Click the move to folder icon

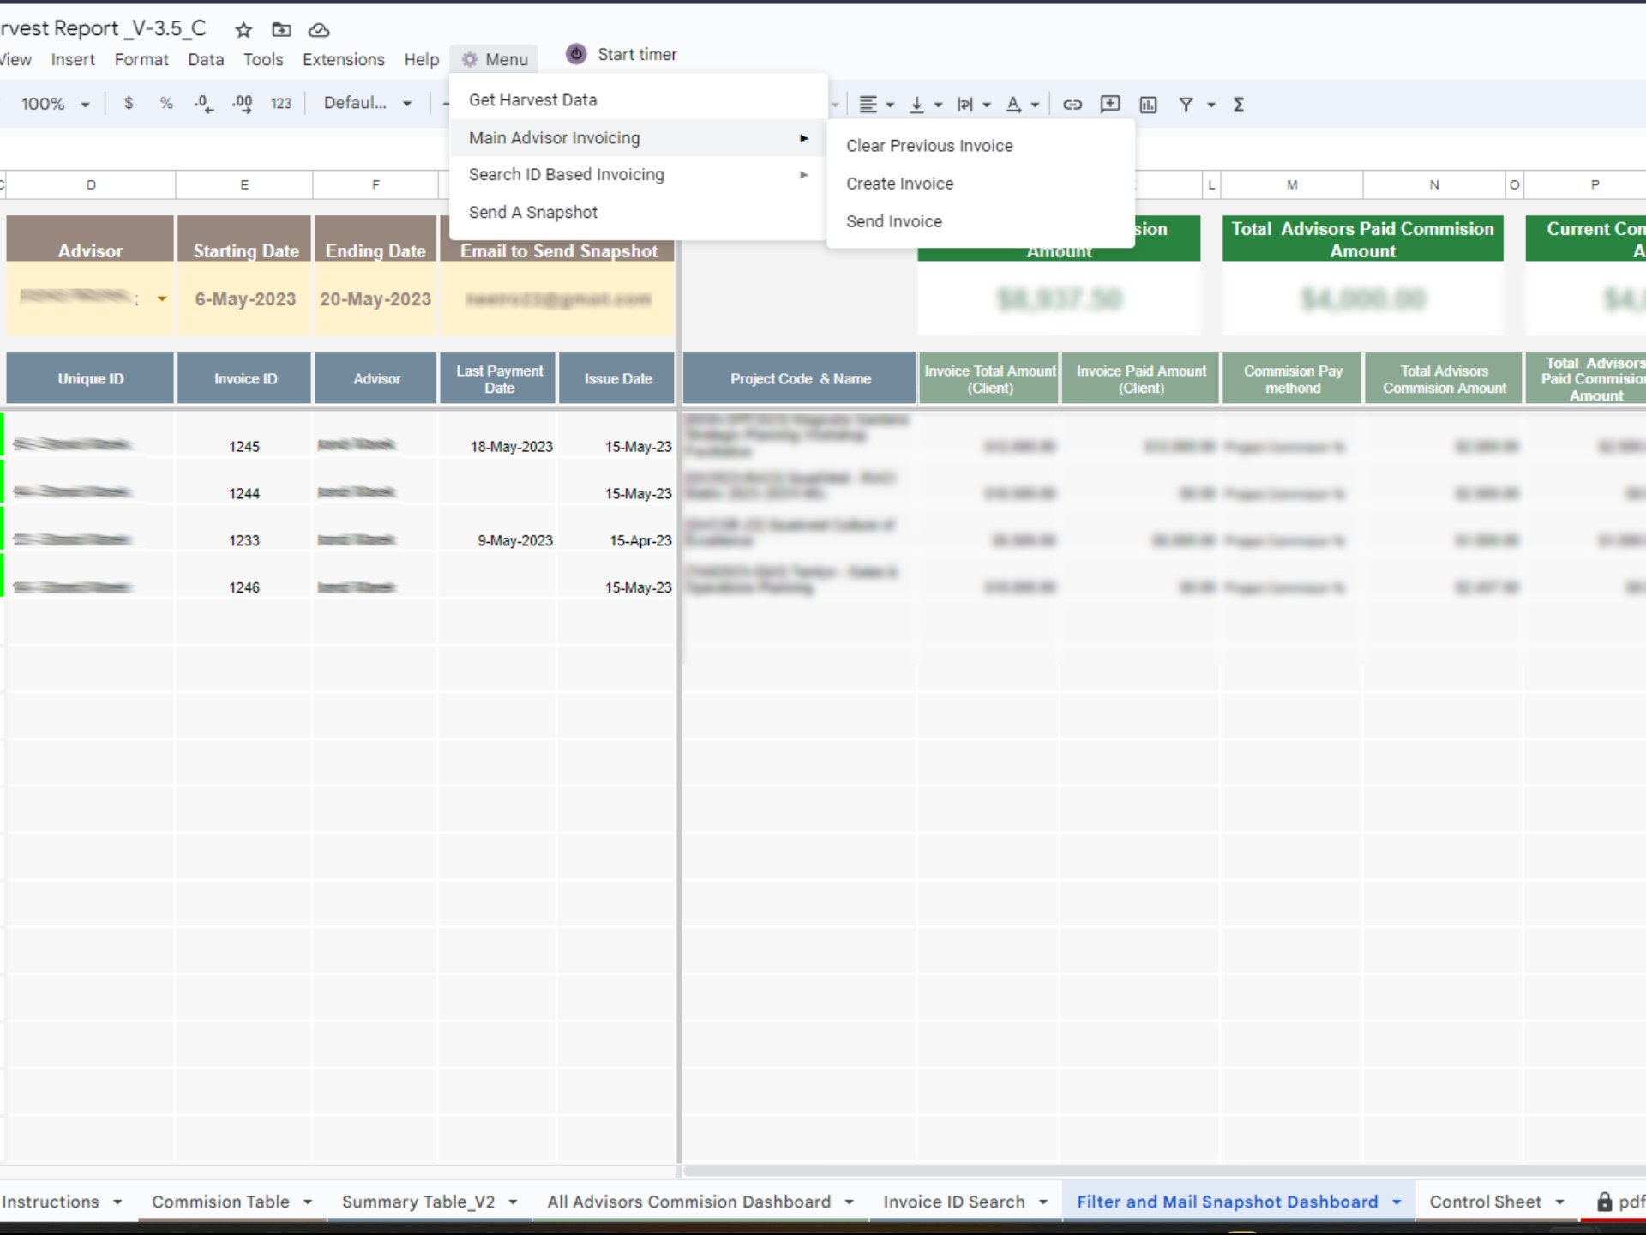[281, 30]
